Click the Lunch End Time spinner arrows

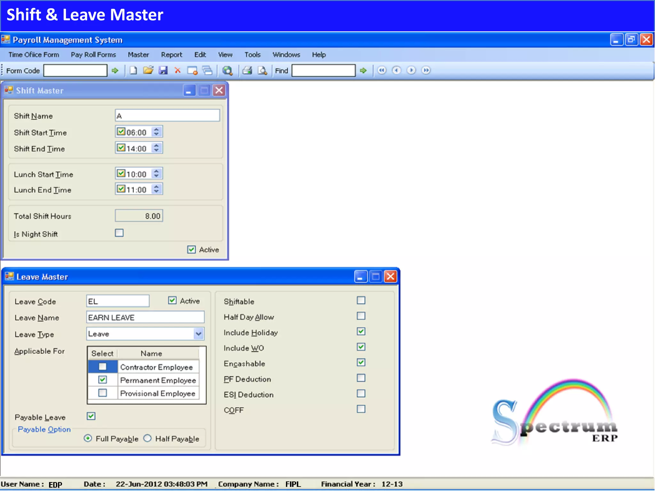tap(156, 189)
